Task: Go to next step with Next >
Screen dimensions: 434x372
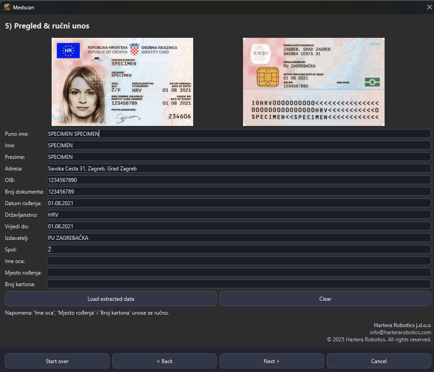Action: [x=272, y=361]
